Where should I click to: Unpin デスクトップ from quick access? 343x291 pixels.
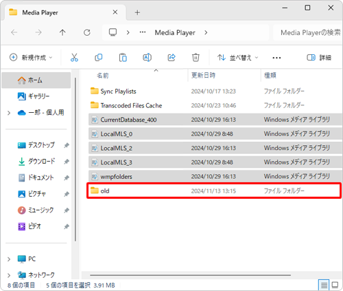pos(67,145)
